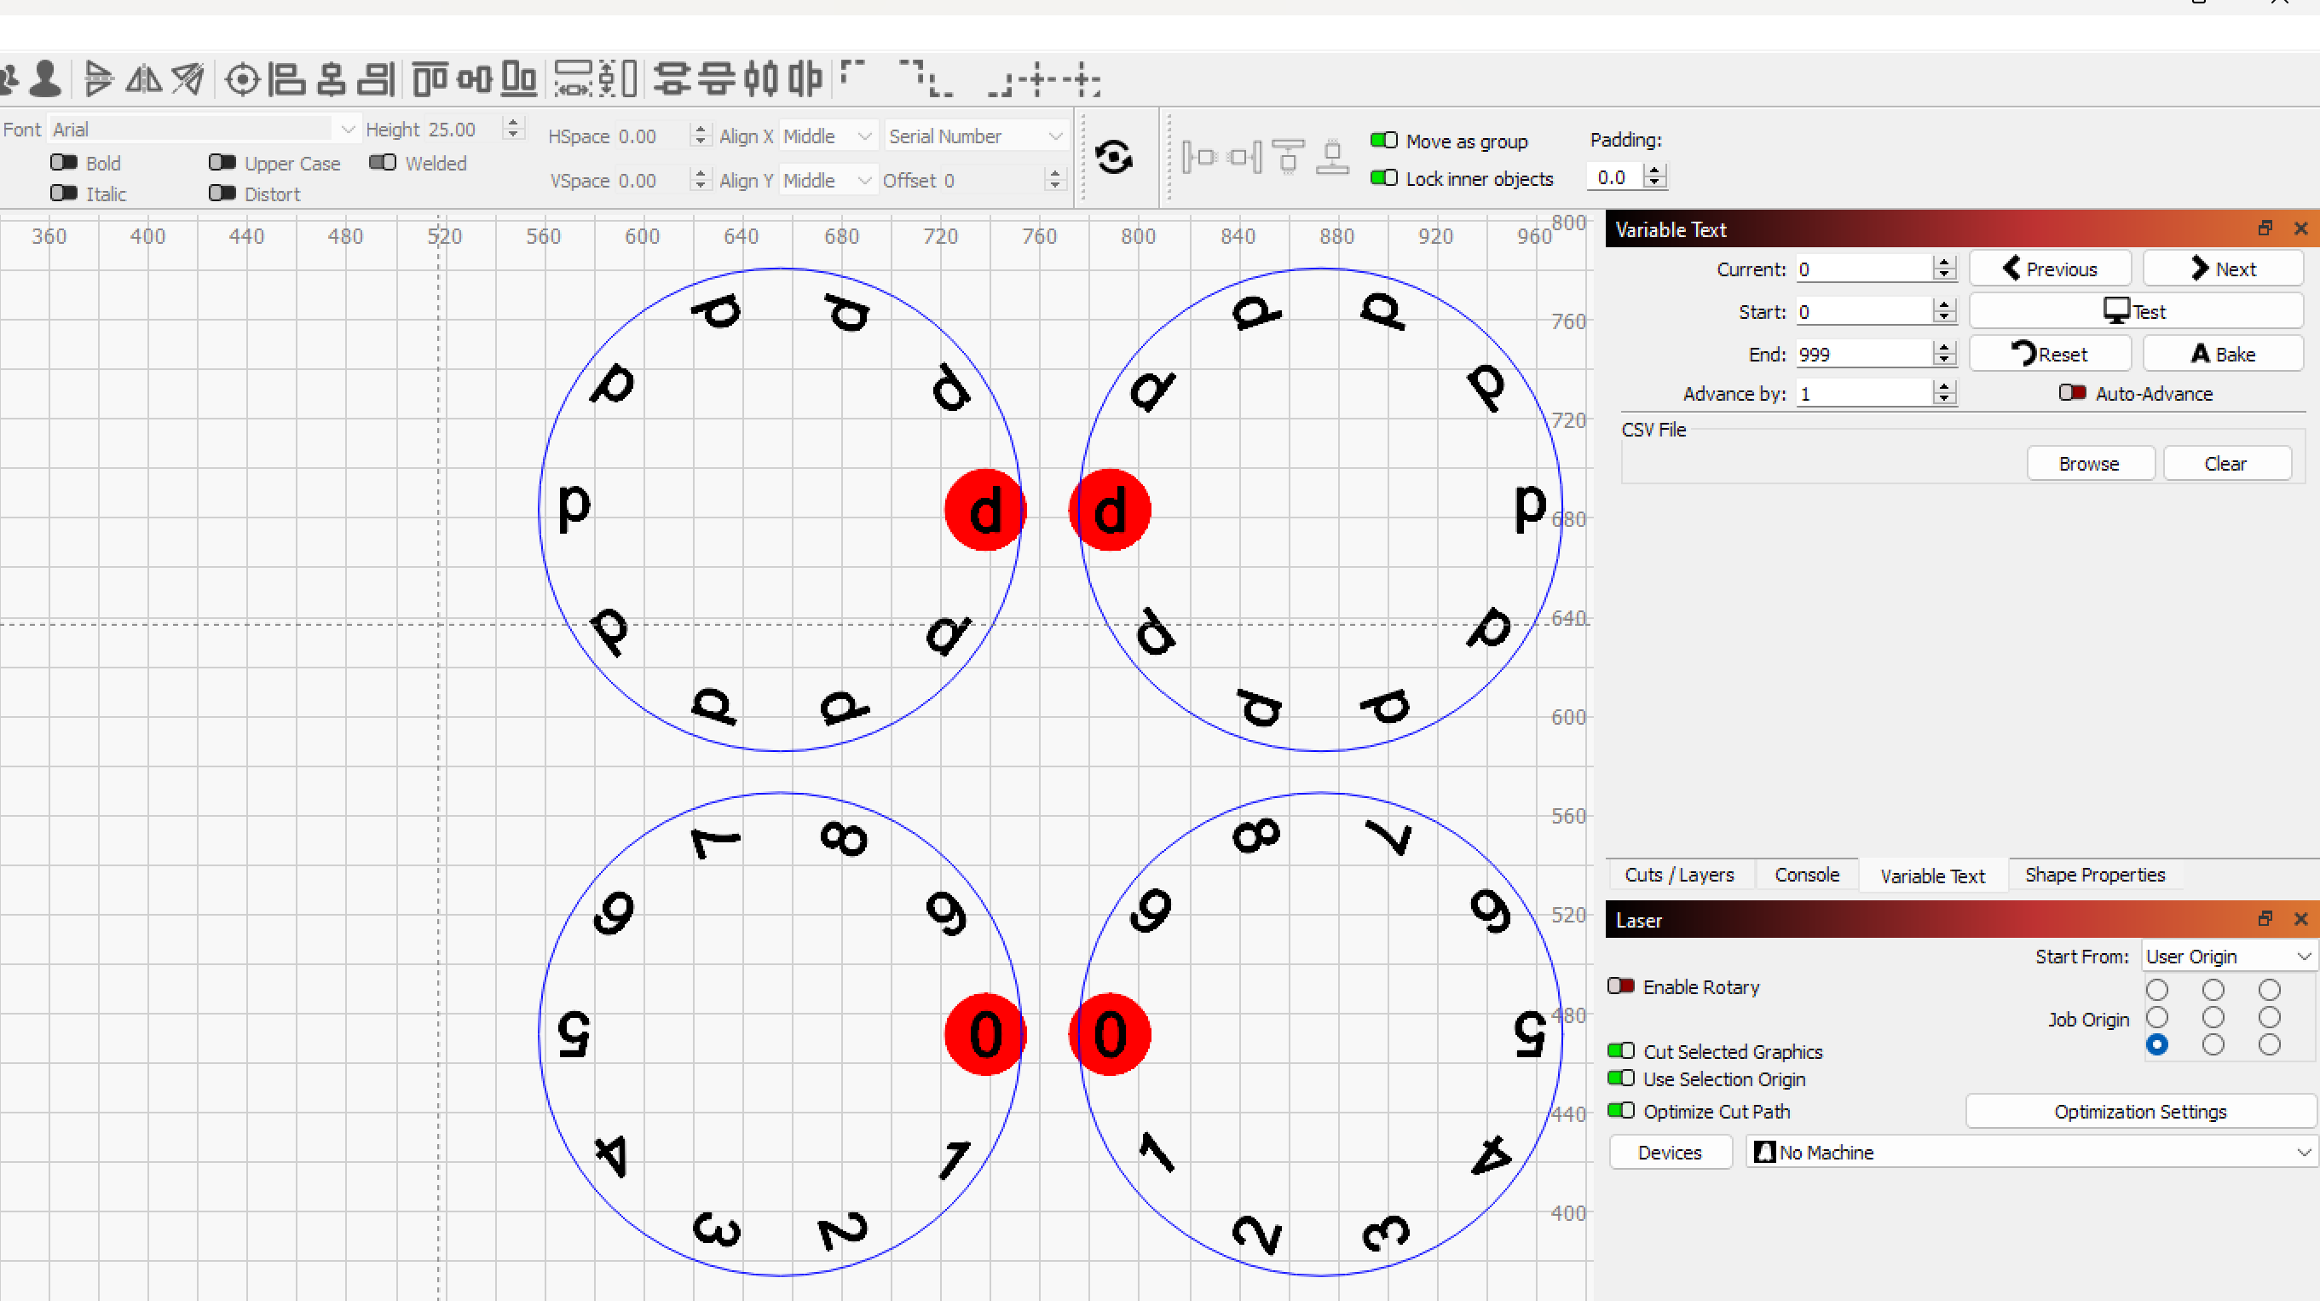The height and width of the screenshot is (1301, 2320).
Task: Open the Shape Properties tab
Action: pyautogui.click(x=2095, y=874)
